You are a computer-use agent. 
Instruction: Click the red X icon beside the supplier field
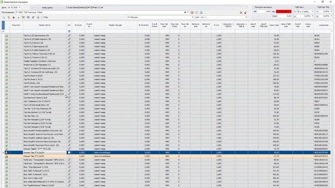[241, 13]
